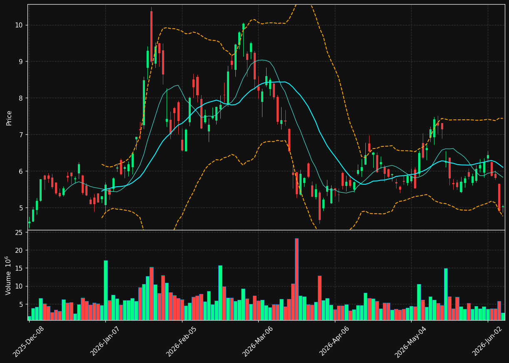
Task: Click the 2025-Dec-08 date label
Action: (28, 342)
